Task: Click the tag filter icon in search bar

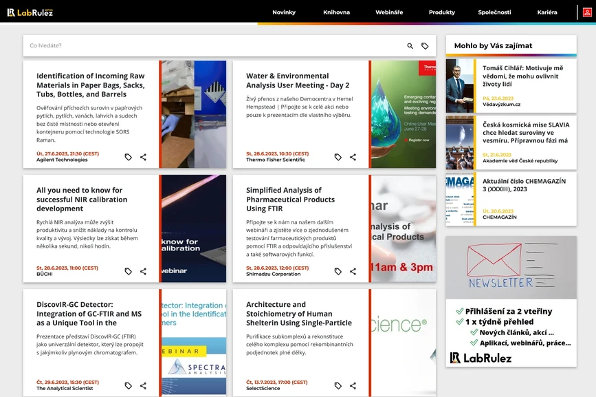Action: click(x=425, y=45)
